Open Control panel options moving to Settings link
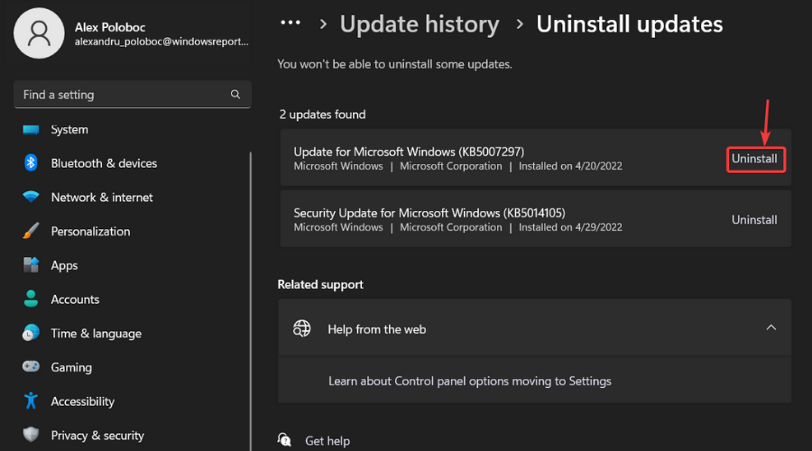 pos(470,382)
